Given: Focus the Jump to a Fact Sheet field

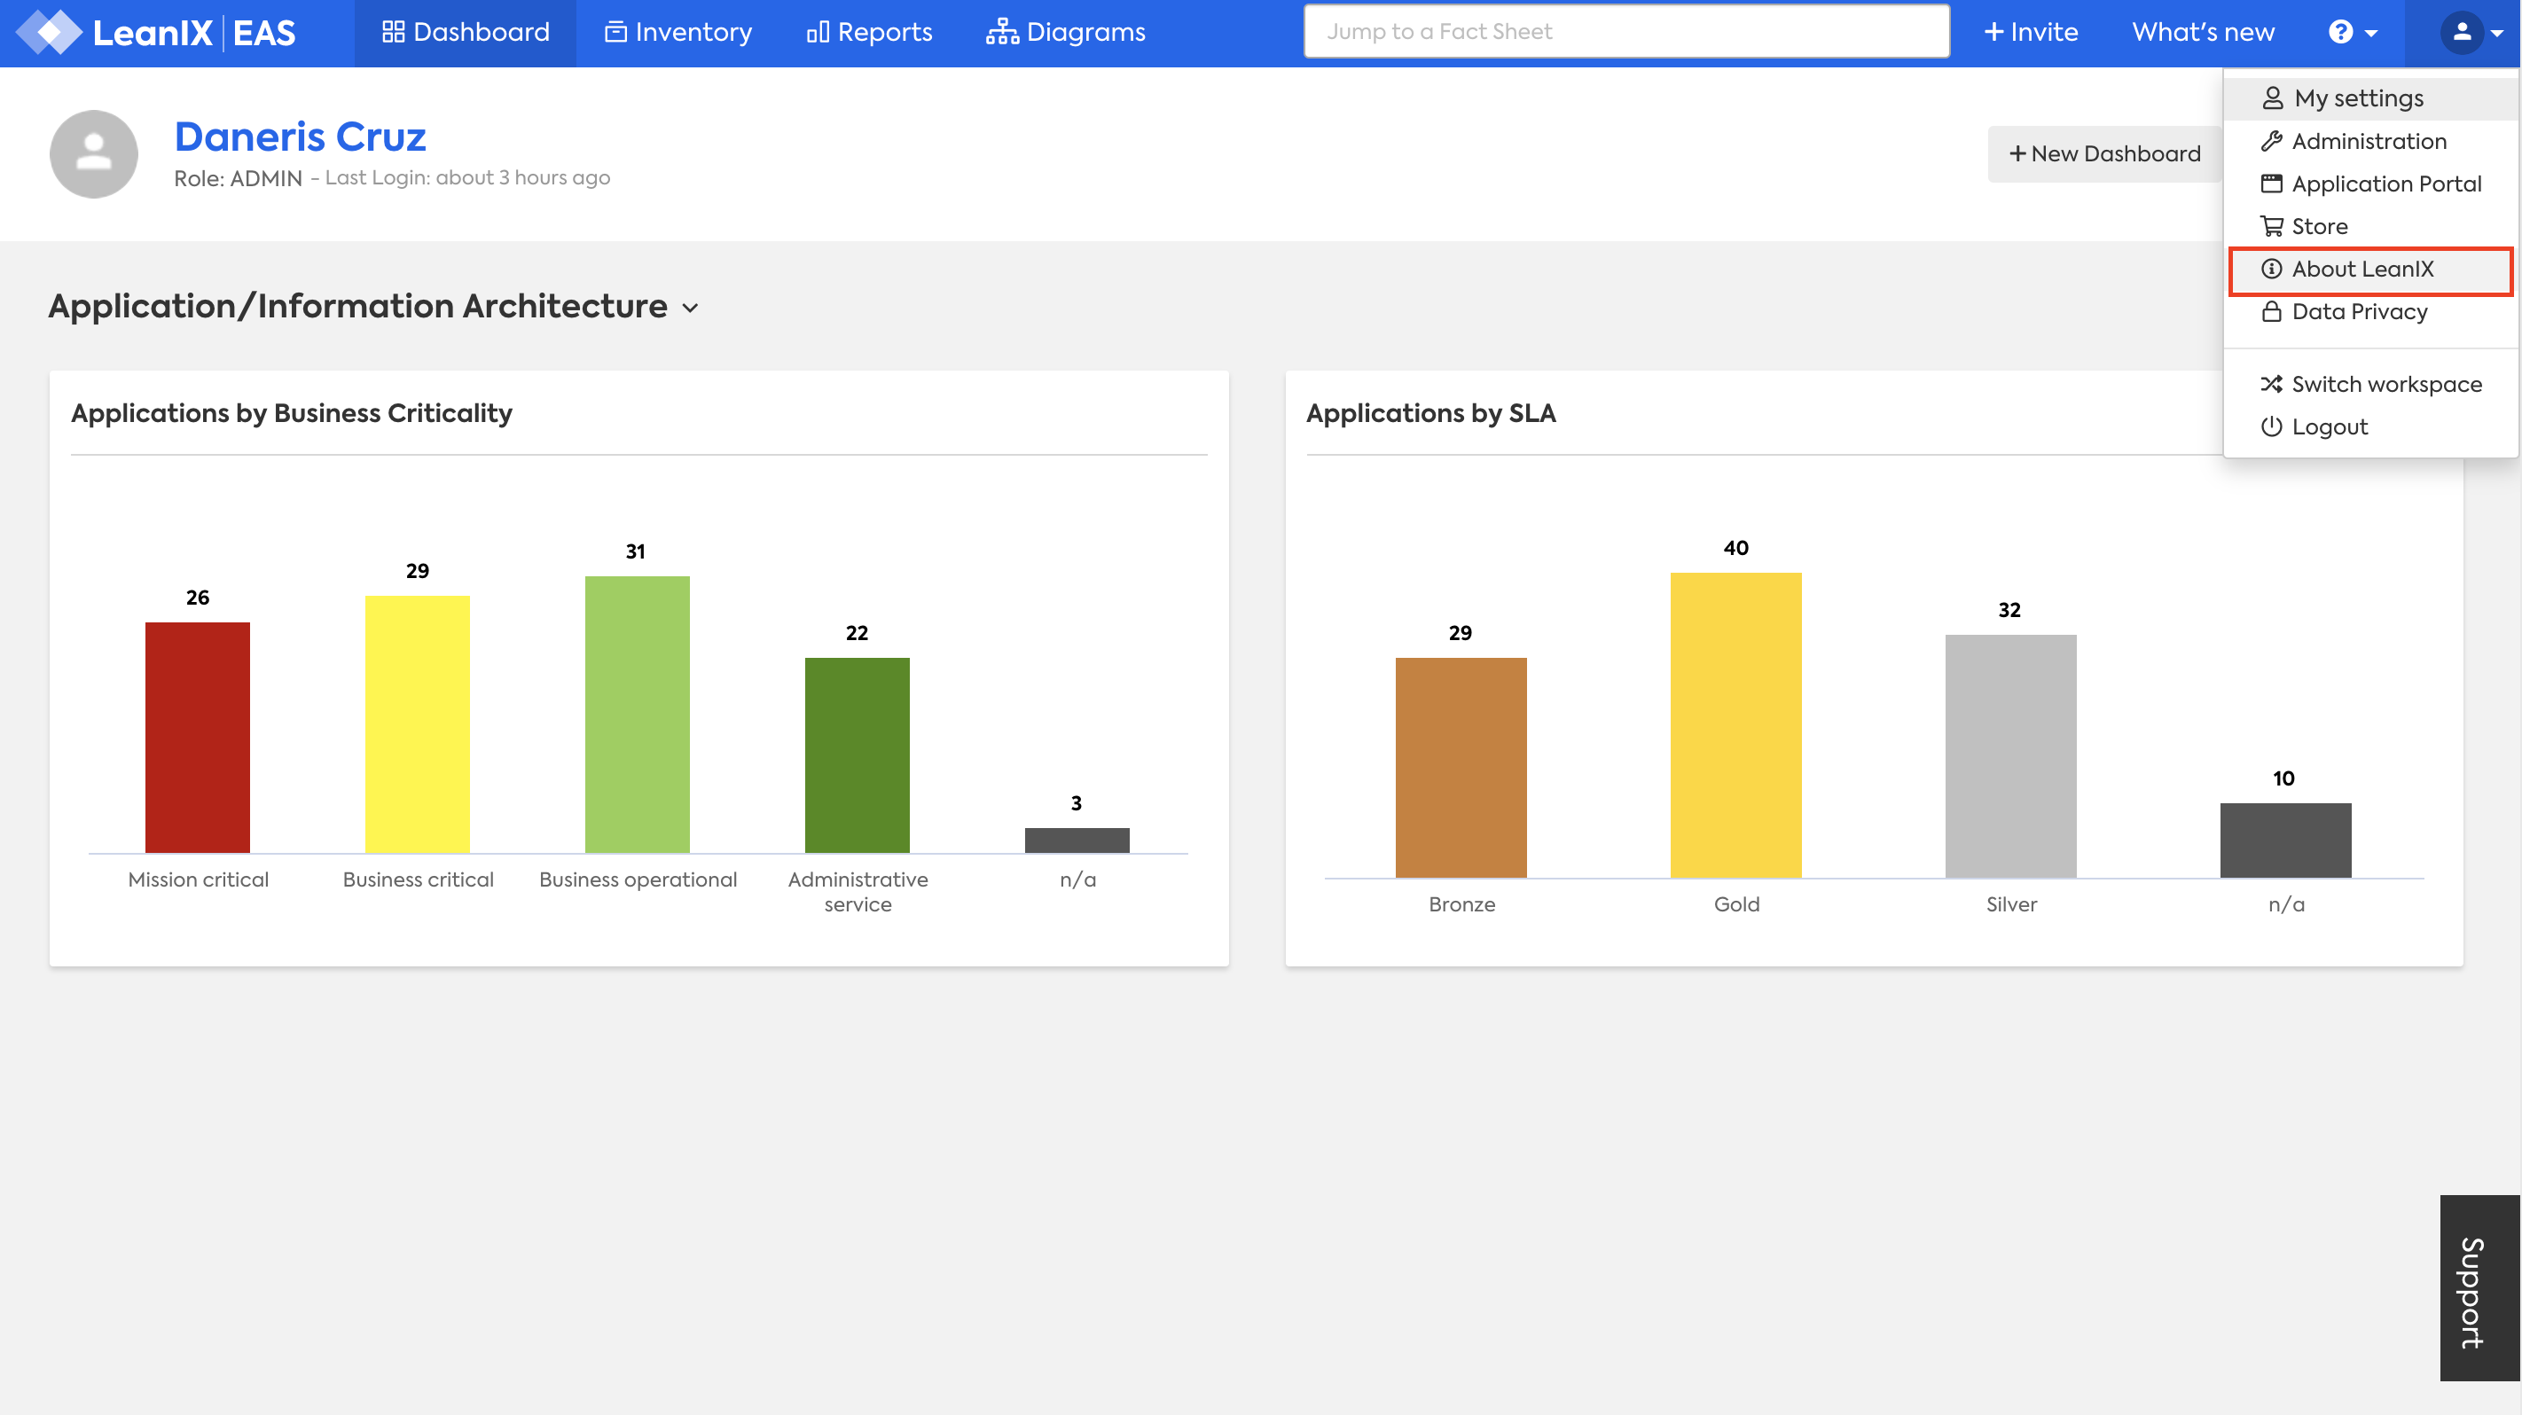Looking at the screenshot, I should [x=1625, y=31].
